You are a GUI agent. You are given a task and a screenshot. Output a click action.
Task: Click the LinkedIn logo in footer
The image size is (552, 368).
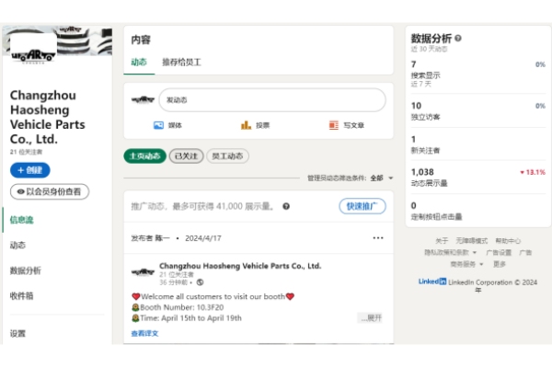tap(432, 282)
